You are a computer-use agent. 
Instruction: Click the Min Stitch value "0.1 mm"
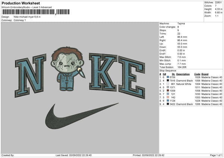pyautogui.click(x=181, y=60)
